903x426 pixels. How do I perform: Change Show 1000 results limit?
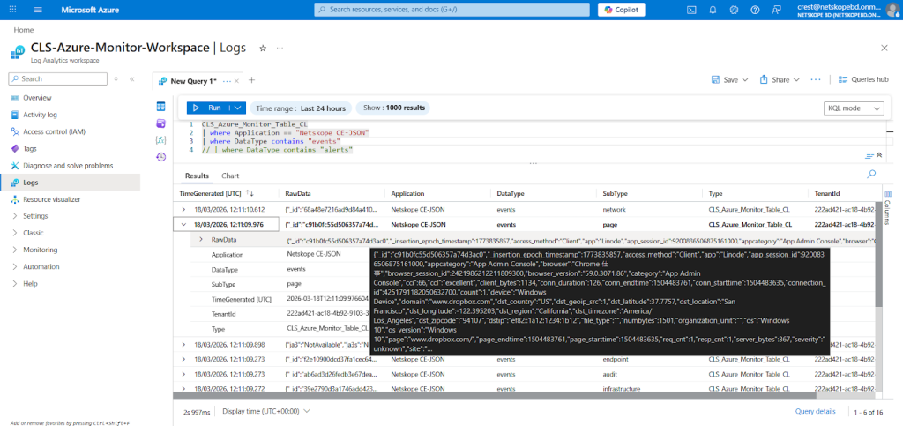pyautogui.click(x=392, y=108)
